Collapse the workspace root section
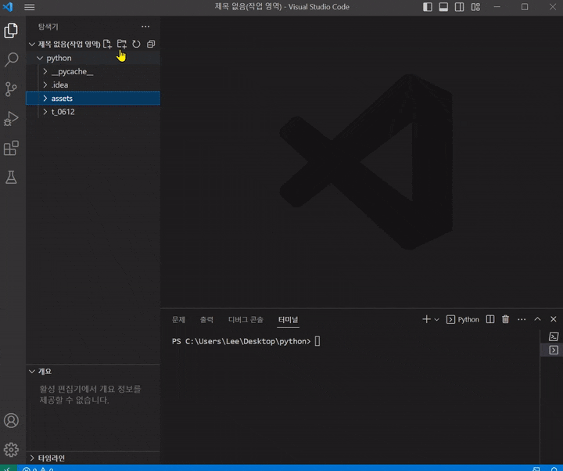This screenshot has height=471, width=563. [32, 44]
